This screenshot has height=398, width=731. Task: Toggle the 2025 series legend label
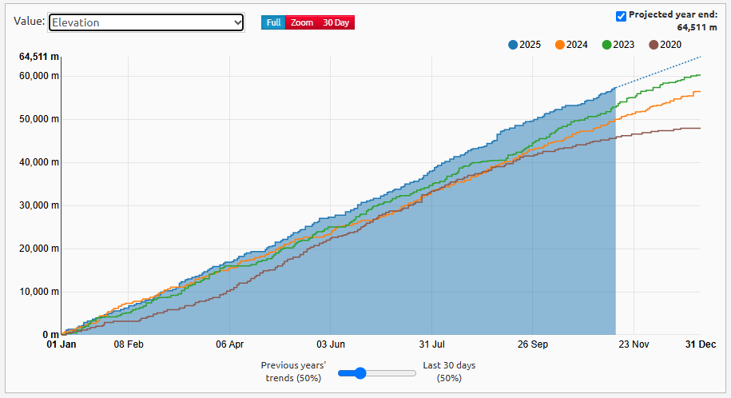[530, 45]
